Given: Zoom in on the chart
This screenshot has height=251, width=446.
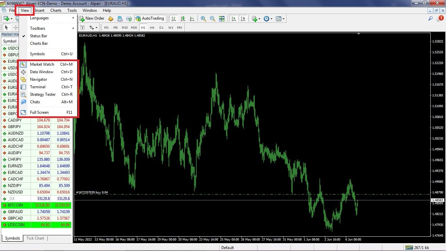Looking at the screenshot, I should tap(203, 19).
